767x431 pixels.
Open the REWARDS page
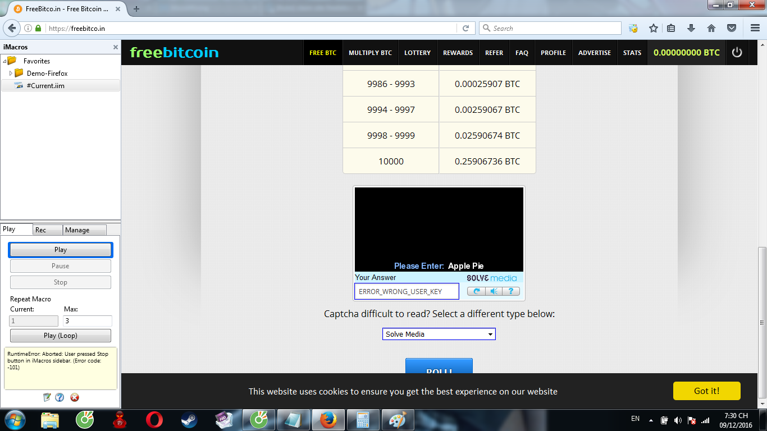458,53
